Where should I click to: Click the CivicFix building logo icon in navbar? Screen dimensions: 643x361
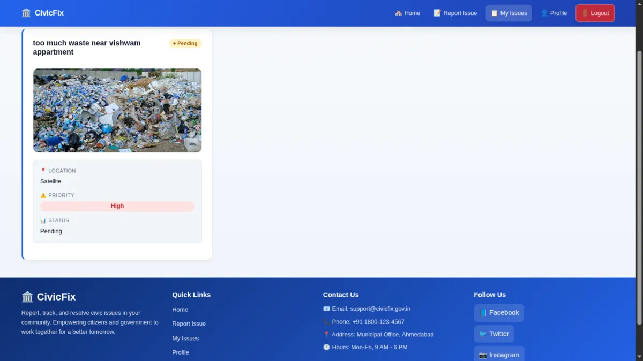26,13
